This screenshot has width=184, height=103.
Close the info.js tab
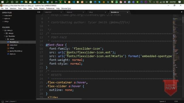(105, 12)
